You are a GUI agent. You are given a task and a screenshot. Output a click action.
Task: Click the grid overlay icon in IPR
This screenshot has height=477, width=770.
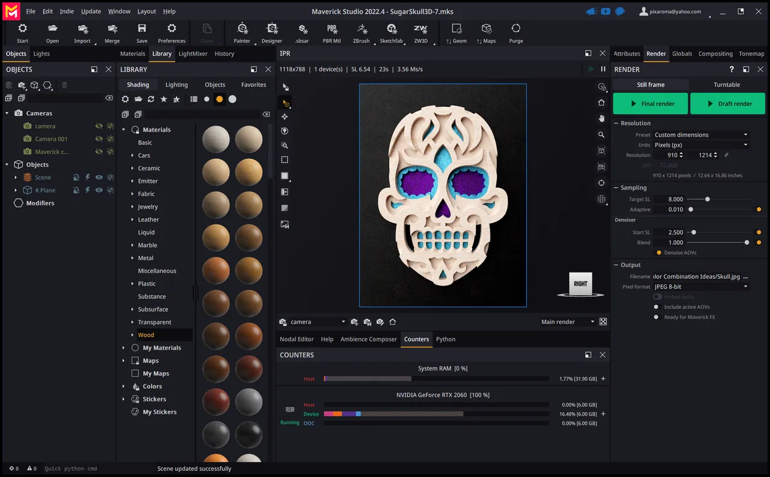pos(602,199)
